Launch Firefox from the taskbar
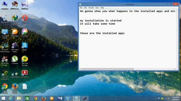This screenshot has height=101, width=181. pyautogui.click(x=44, y=98)
